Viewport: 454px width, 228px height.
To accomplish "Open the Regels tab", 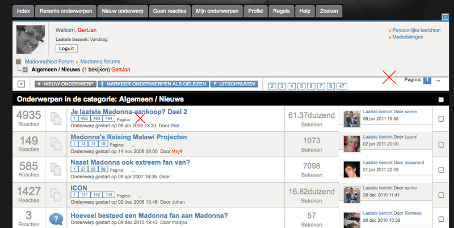I will click(281, 11).
